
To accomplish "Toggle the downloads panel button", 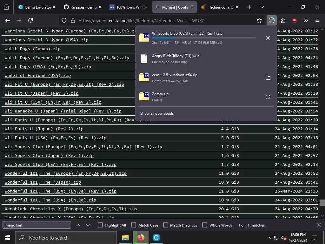I will [x=272, y=20].
